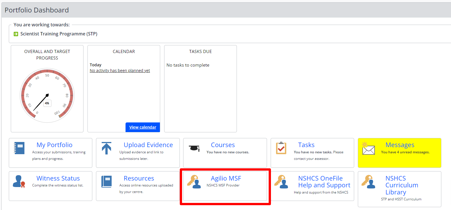Click the Scientist Training Programme (STP) text
451x210 pixels.
tap(59, 34)
